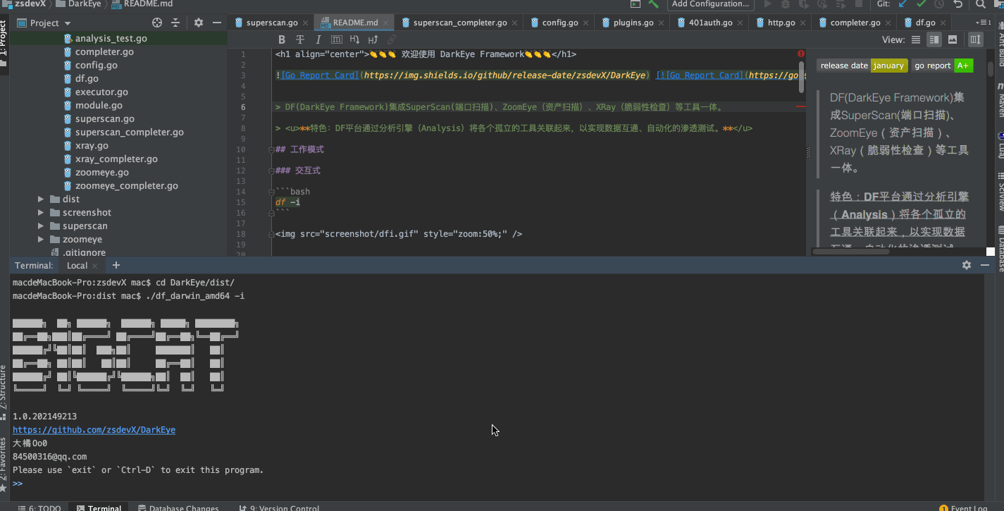Click the editor vertical scrollbar thumb
The width and height of the screenshot is (1004, 511).
click(801, 76)
